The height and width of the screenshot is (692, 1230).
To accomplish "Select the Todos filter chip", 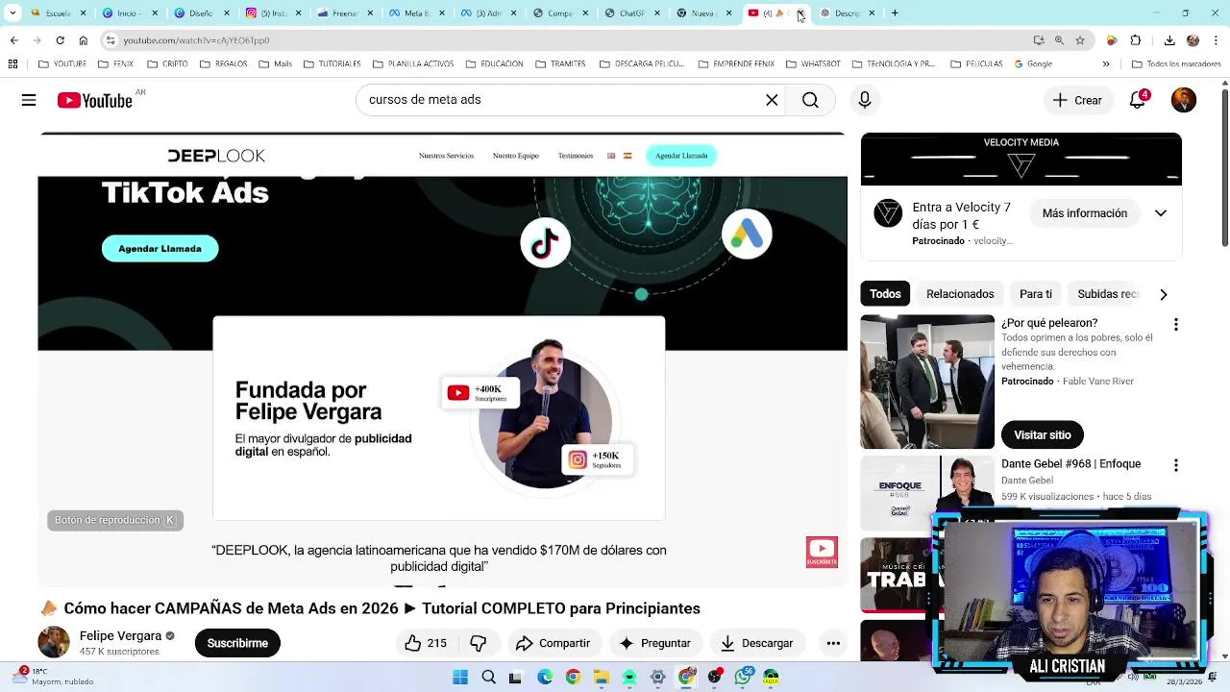I will coord(885,294).
